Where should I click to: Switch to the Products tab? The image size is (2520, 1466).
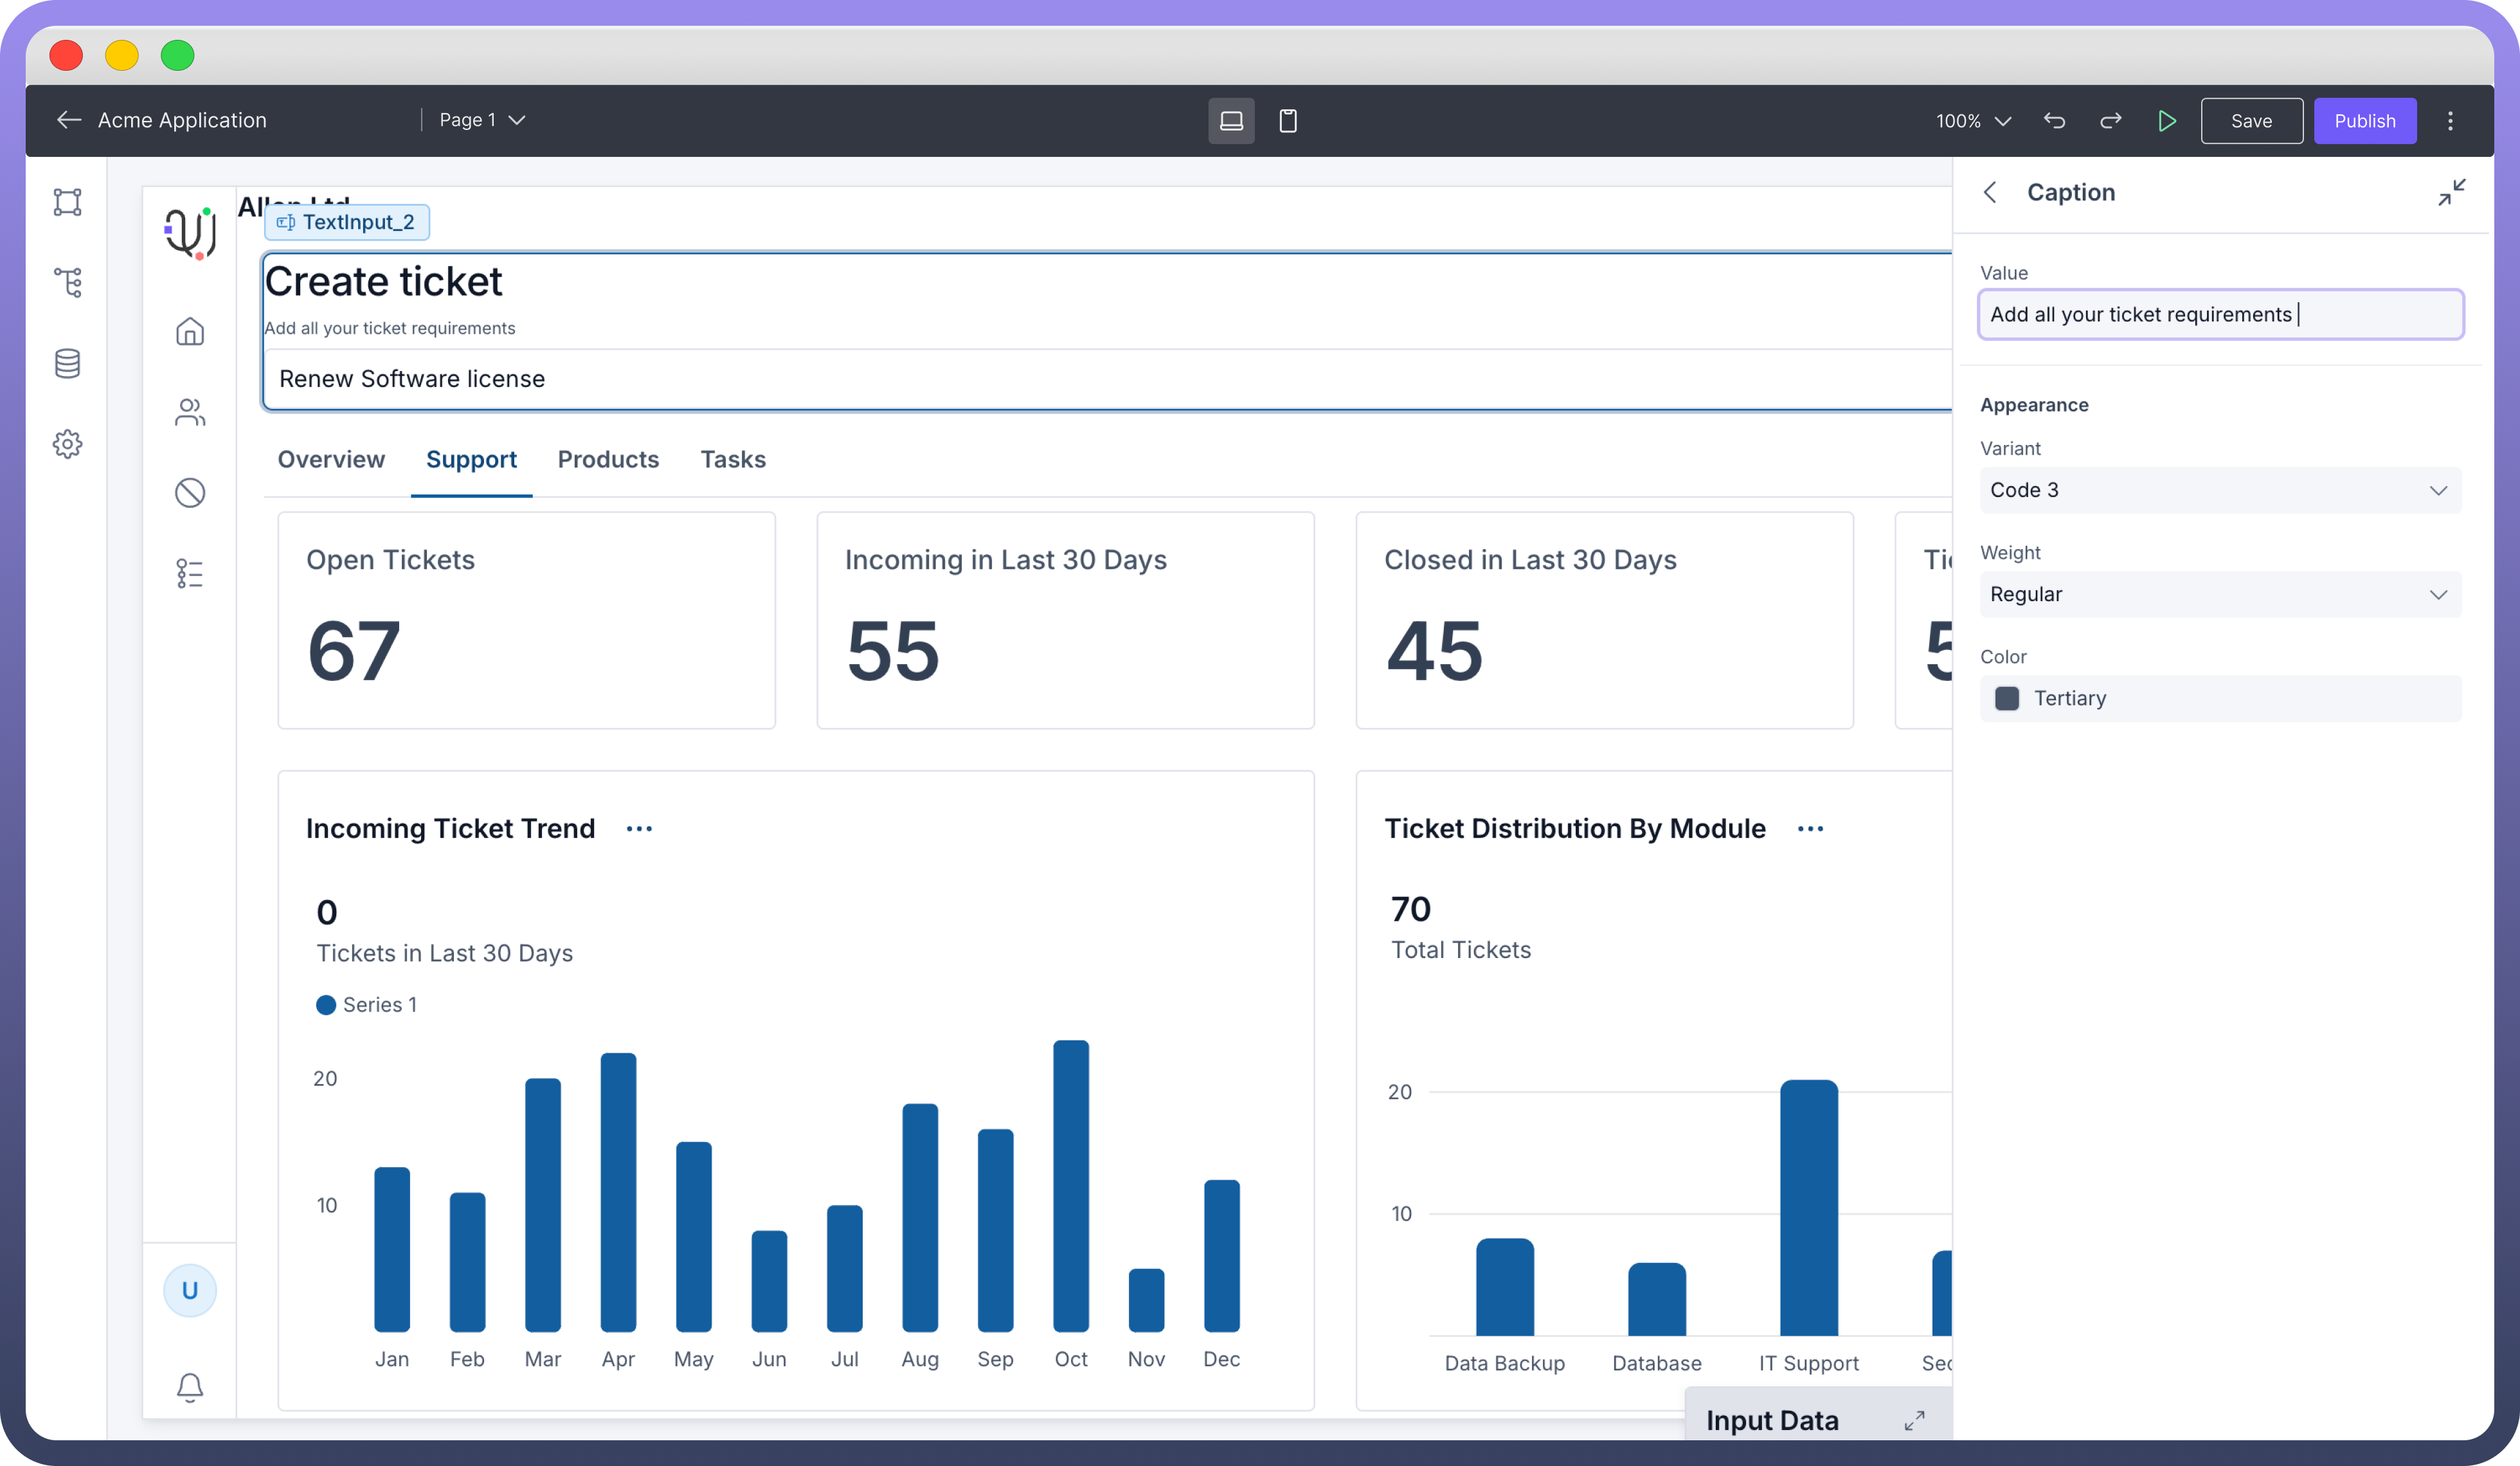pyautogui.click(x=608, y=459)
